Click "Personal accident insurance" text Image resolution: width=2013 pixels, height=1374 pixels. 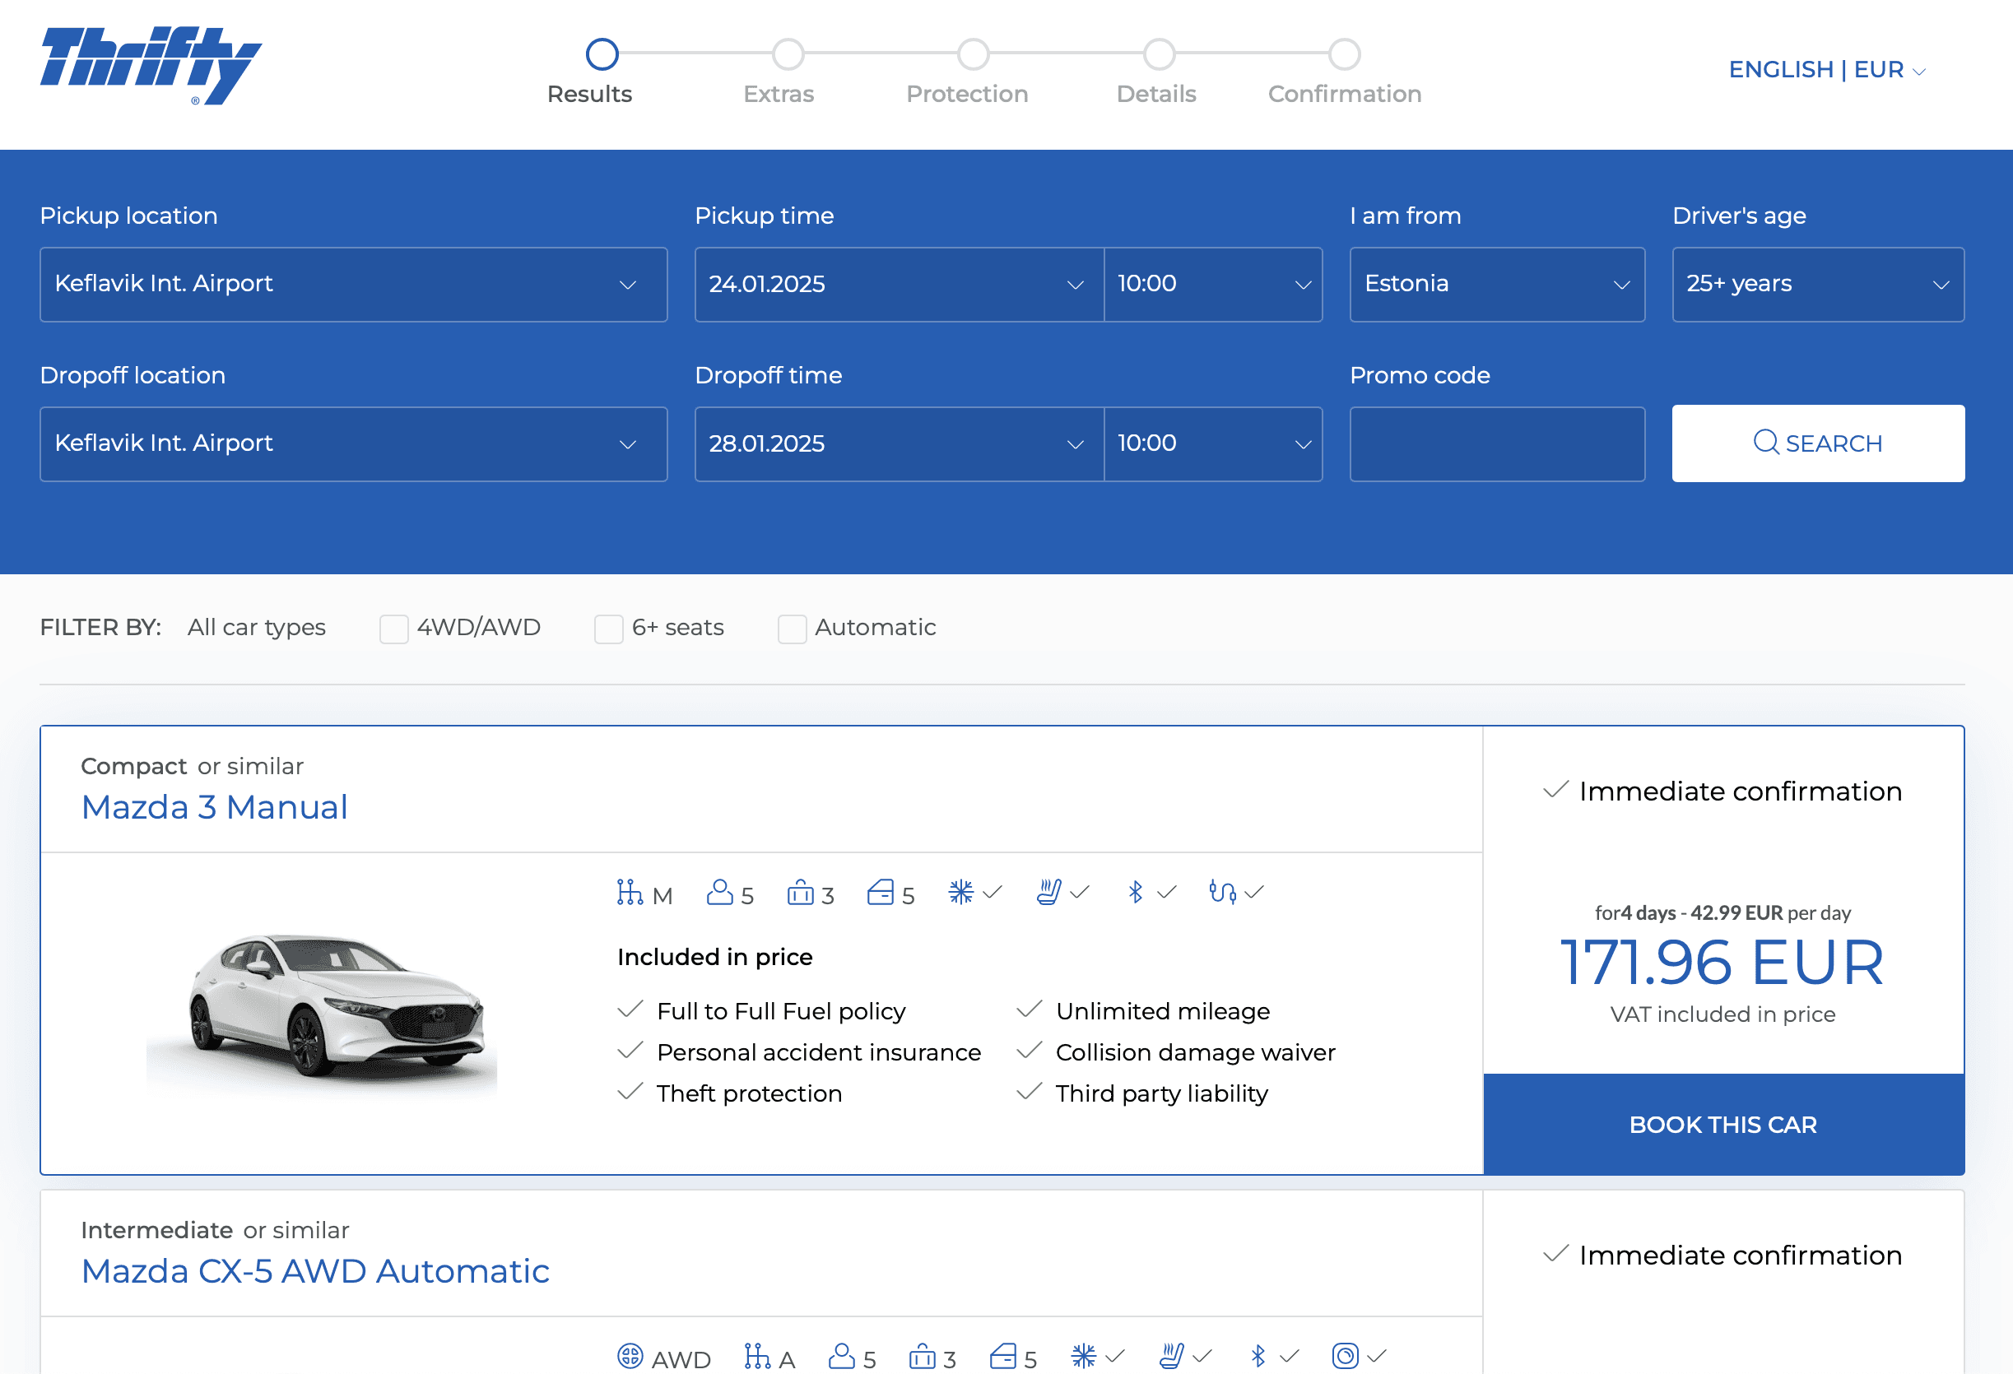[x=819, y=1052]
